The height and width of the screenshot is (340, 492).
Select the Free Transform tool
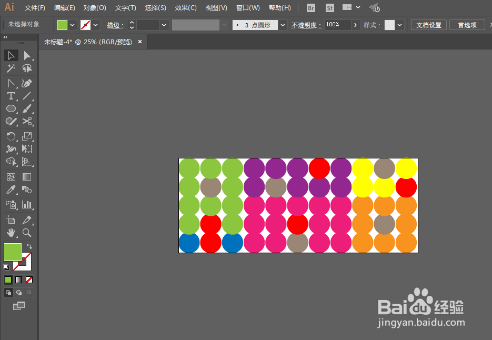[27, 149]
